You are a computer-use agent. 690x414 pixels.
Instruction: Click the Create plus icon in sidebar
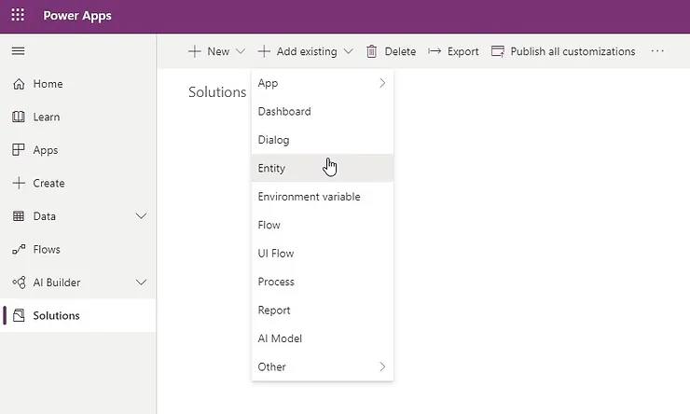(19, 183)
